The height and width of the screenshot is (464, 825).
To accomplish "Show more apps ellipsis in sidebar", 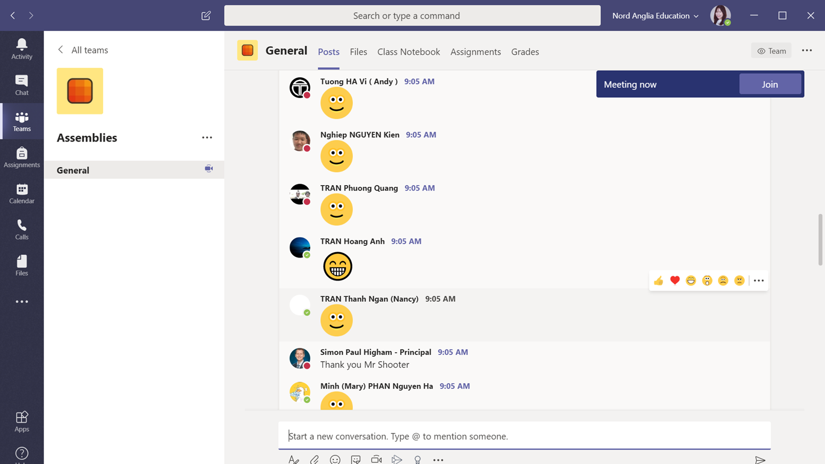I will click(22, 302).
